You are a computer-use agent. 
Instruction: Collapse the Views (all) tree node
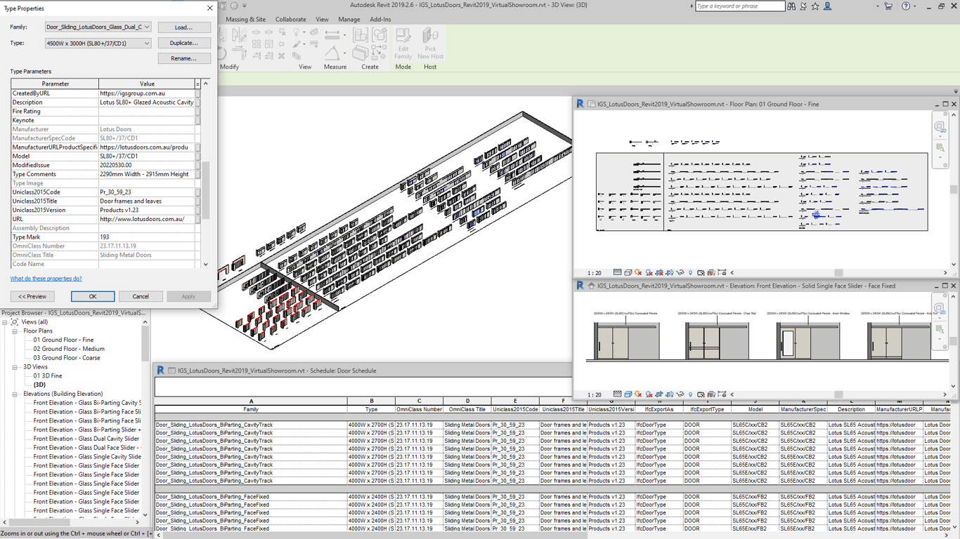pyautogui.click(x=4, y=322)
